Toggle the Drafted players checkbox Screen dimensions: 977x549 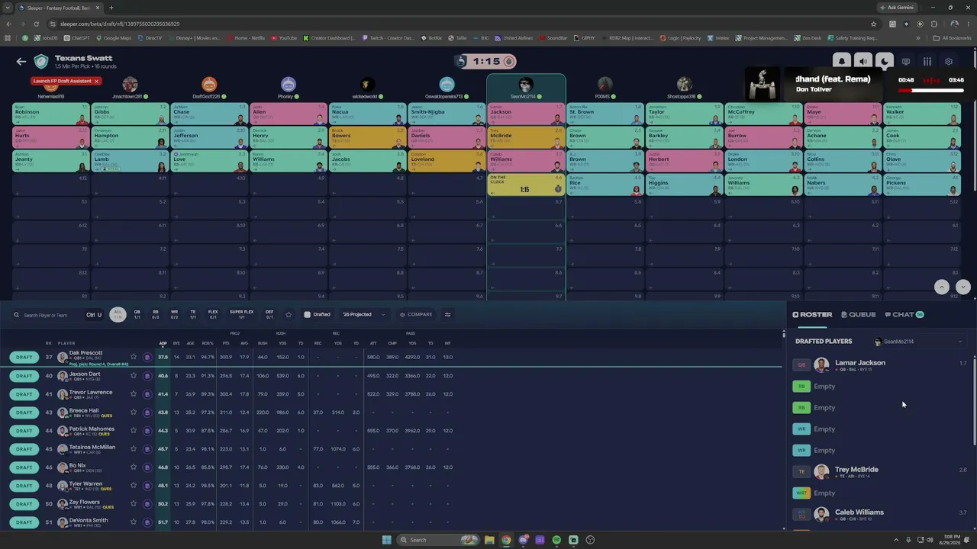(307, 314)
